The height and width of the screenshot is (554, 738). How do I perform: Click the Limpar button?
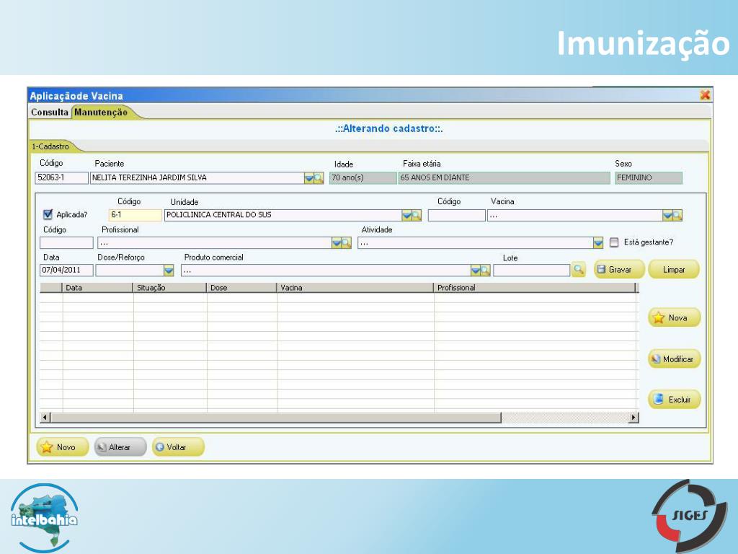674,270
